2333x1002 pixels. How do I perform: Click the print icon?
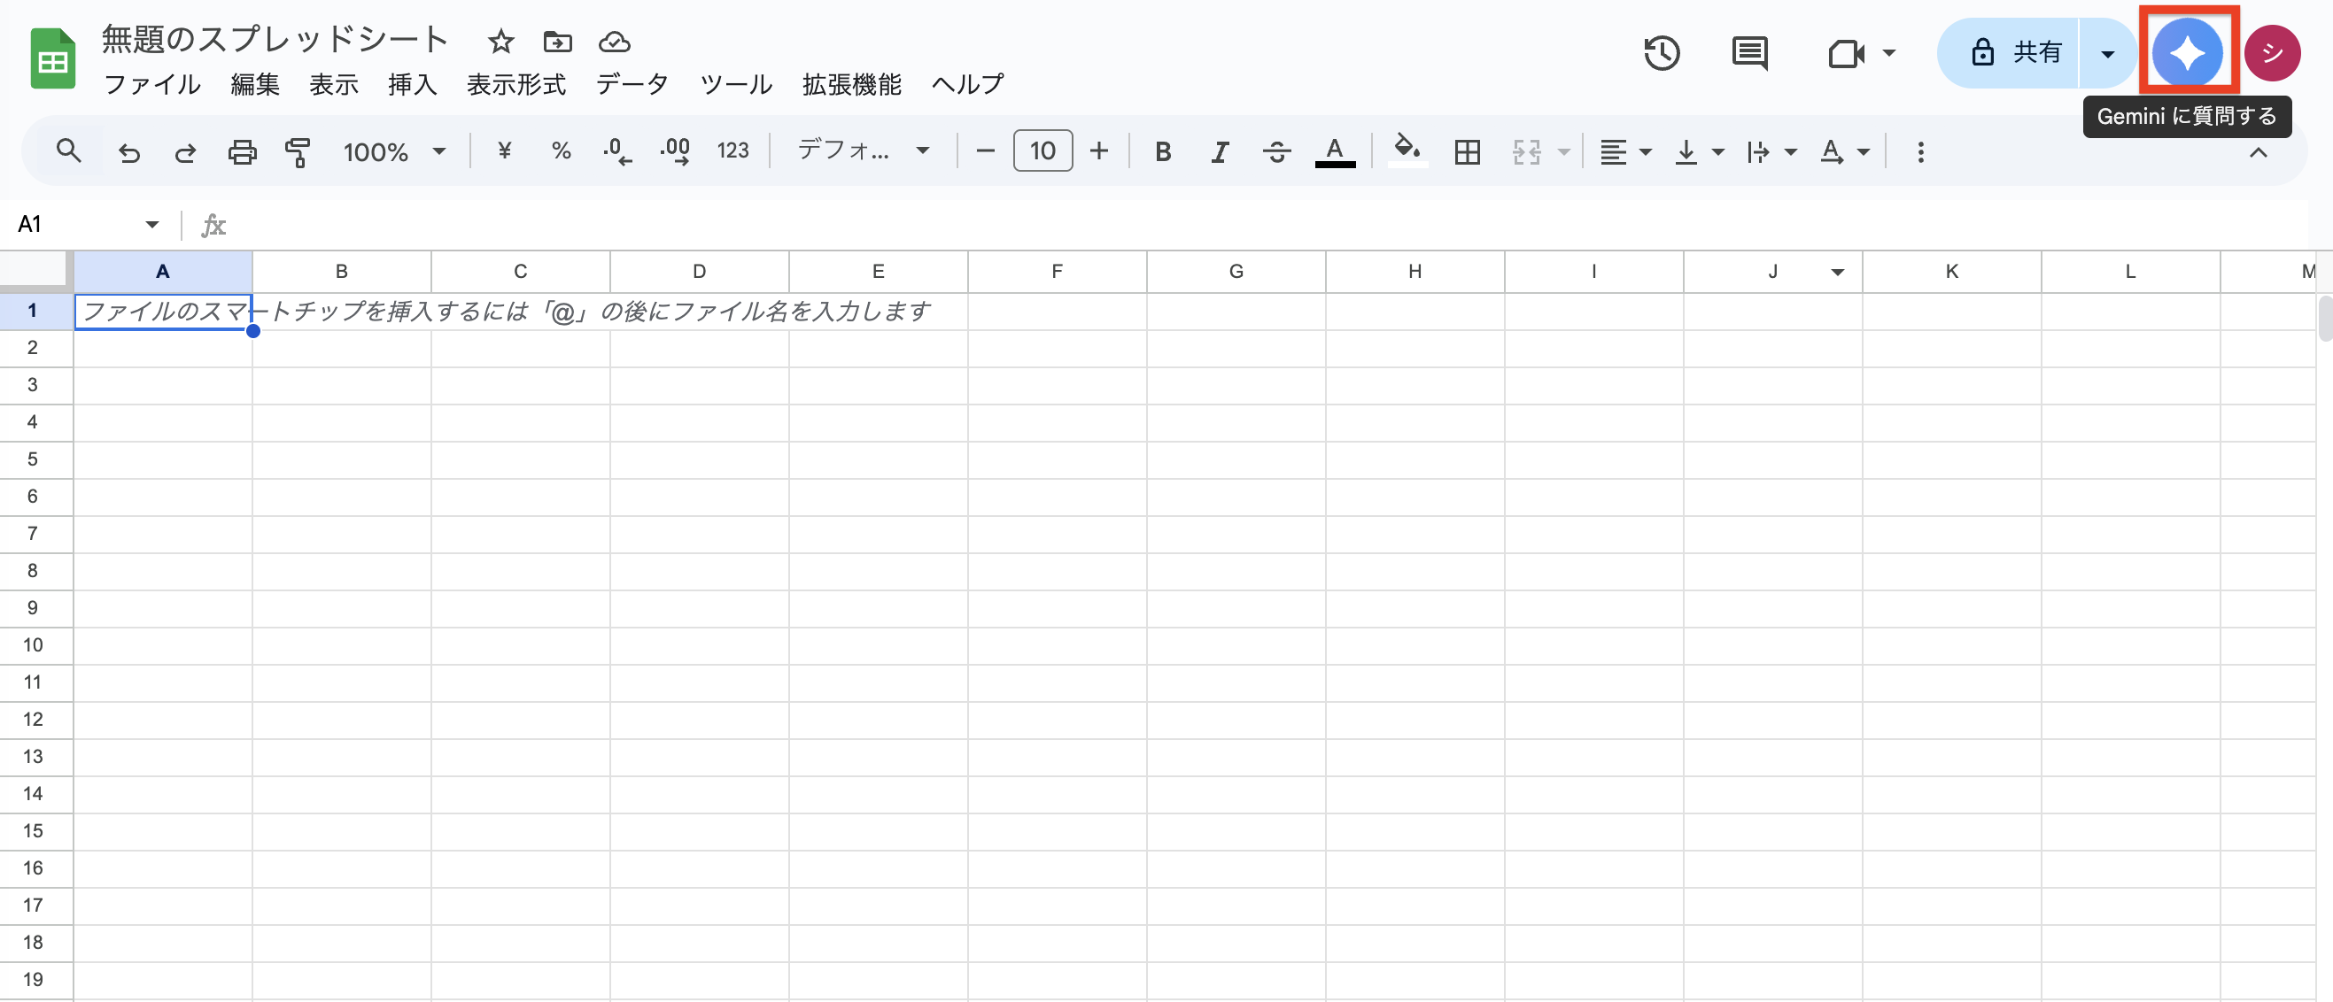coord(241,151)
